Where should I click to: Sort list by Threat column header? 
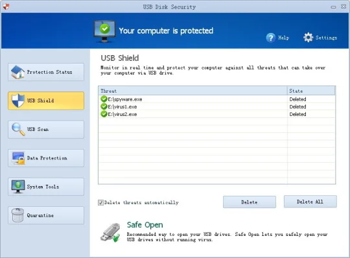[193, 91]
